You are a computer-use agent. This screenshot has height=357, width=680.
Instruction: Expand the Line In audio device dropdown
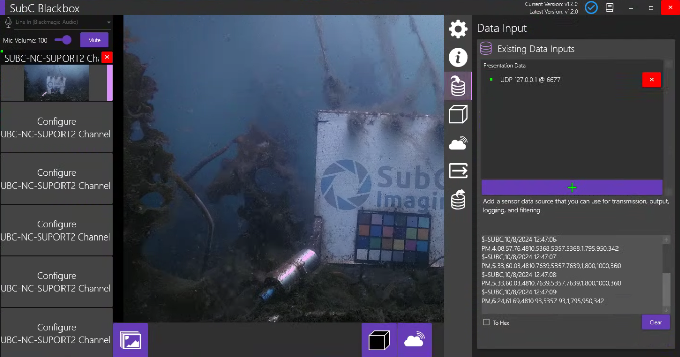[x=109, y=23]
